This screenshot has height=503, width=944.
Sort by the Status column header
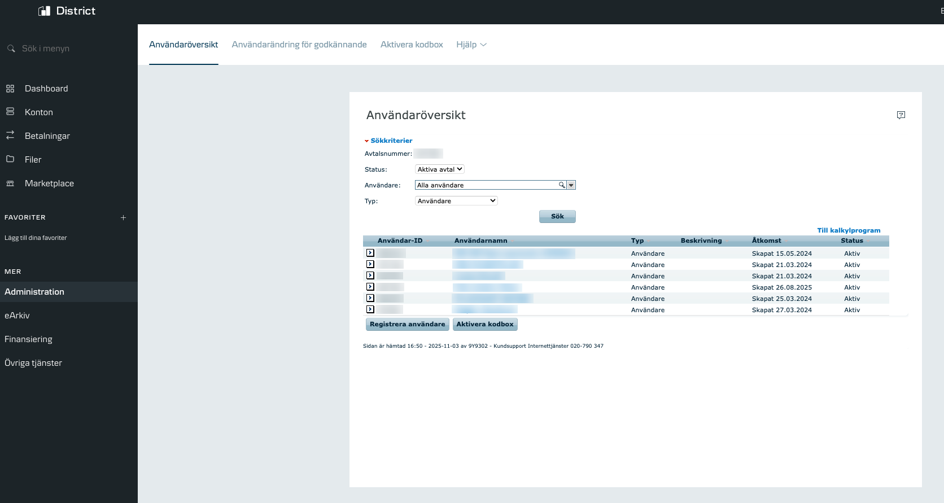pos(851,240)
